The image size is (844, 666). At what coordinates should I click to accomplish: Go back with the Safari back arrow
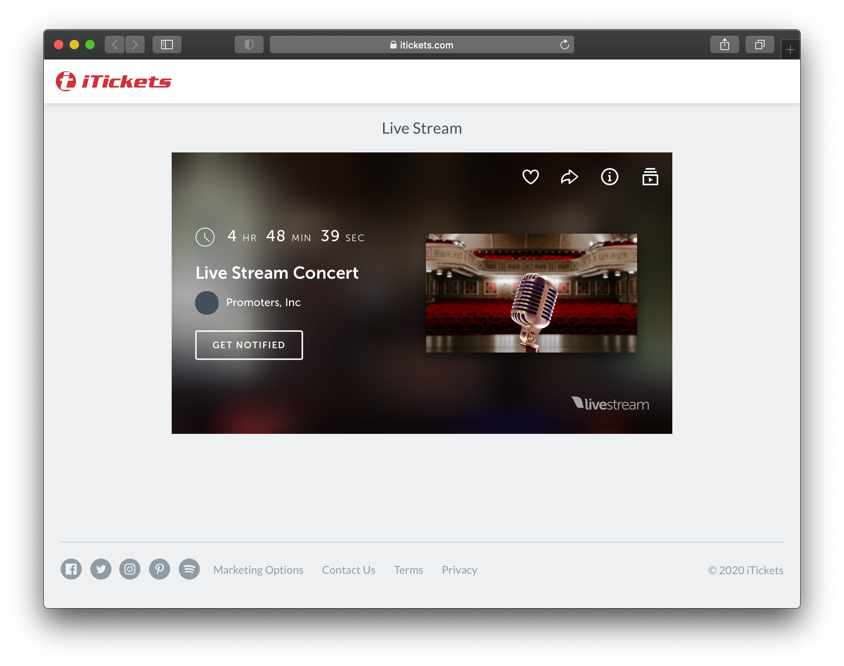tap(115, 45)
